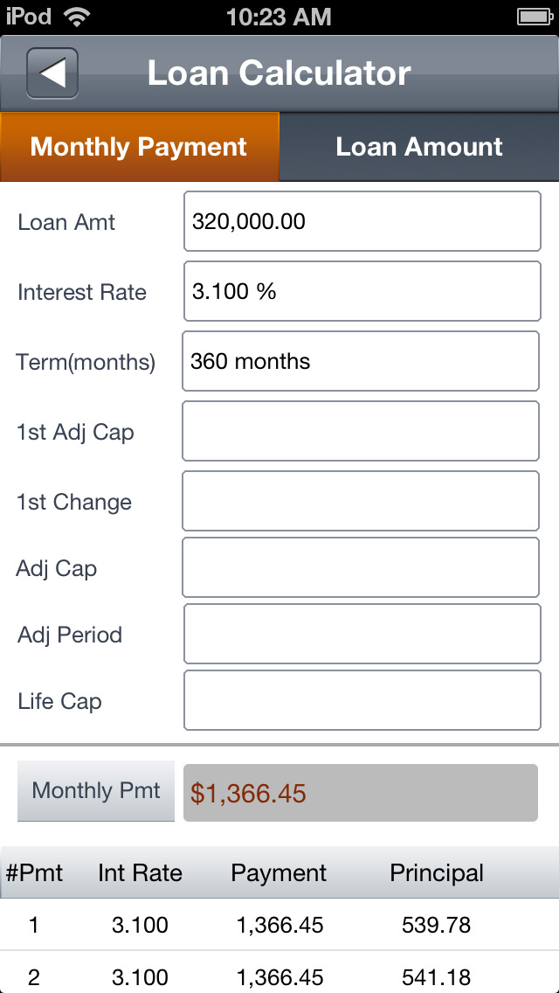Screen dimensions: 559x993
Task: Switch to the Monthly Payment tab
Action: pos(140,147)
